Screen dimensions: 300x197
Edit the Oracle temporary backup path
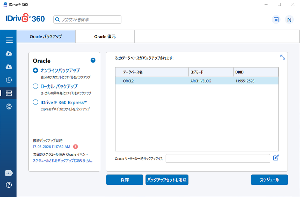[x=276, y=158]
